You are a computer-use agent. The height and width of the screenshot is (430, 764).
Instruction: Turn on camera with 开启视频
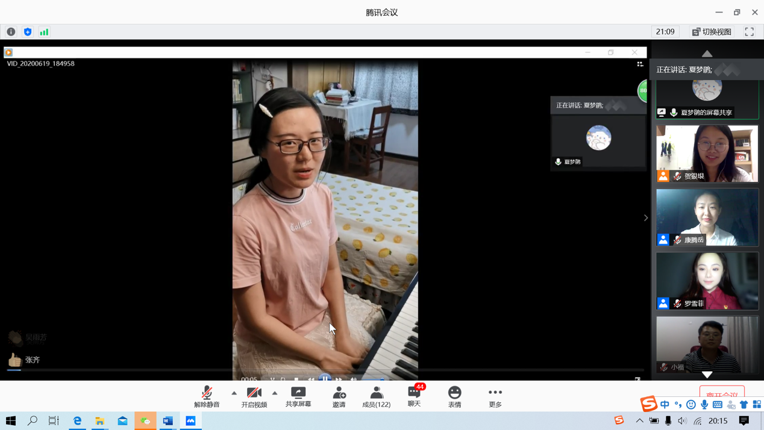[x=254, y=396]
